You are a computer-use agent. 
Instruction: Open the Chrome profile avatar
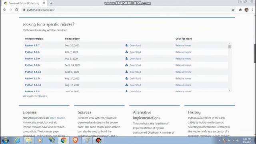[x=246, y=10]
